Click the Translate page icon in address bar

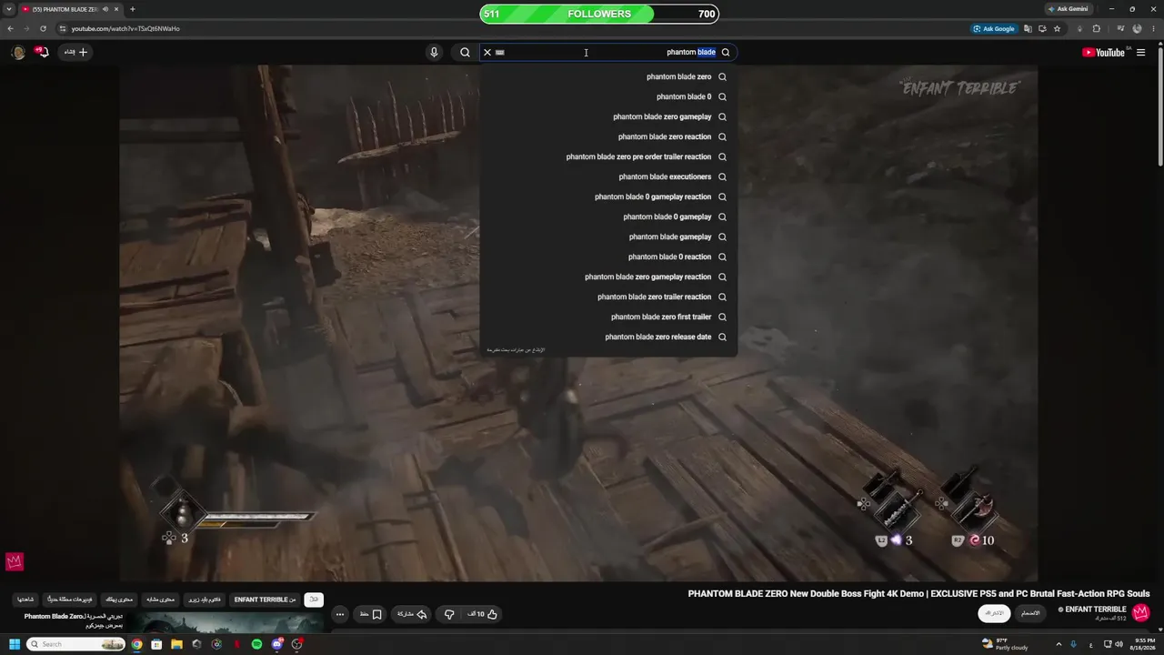(1028, 28)
